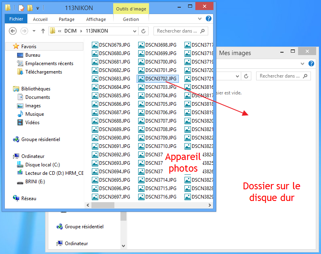Open address dropdown in Mes images window

(237, 76)
